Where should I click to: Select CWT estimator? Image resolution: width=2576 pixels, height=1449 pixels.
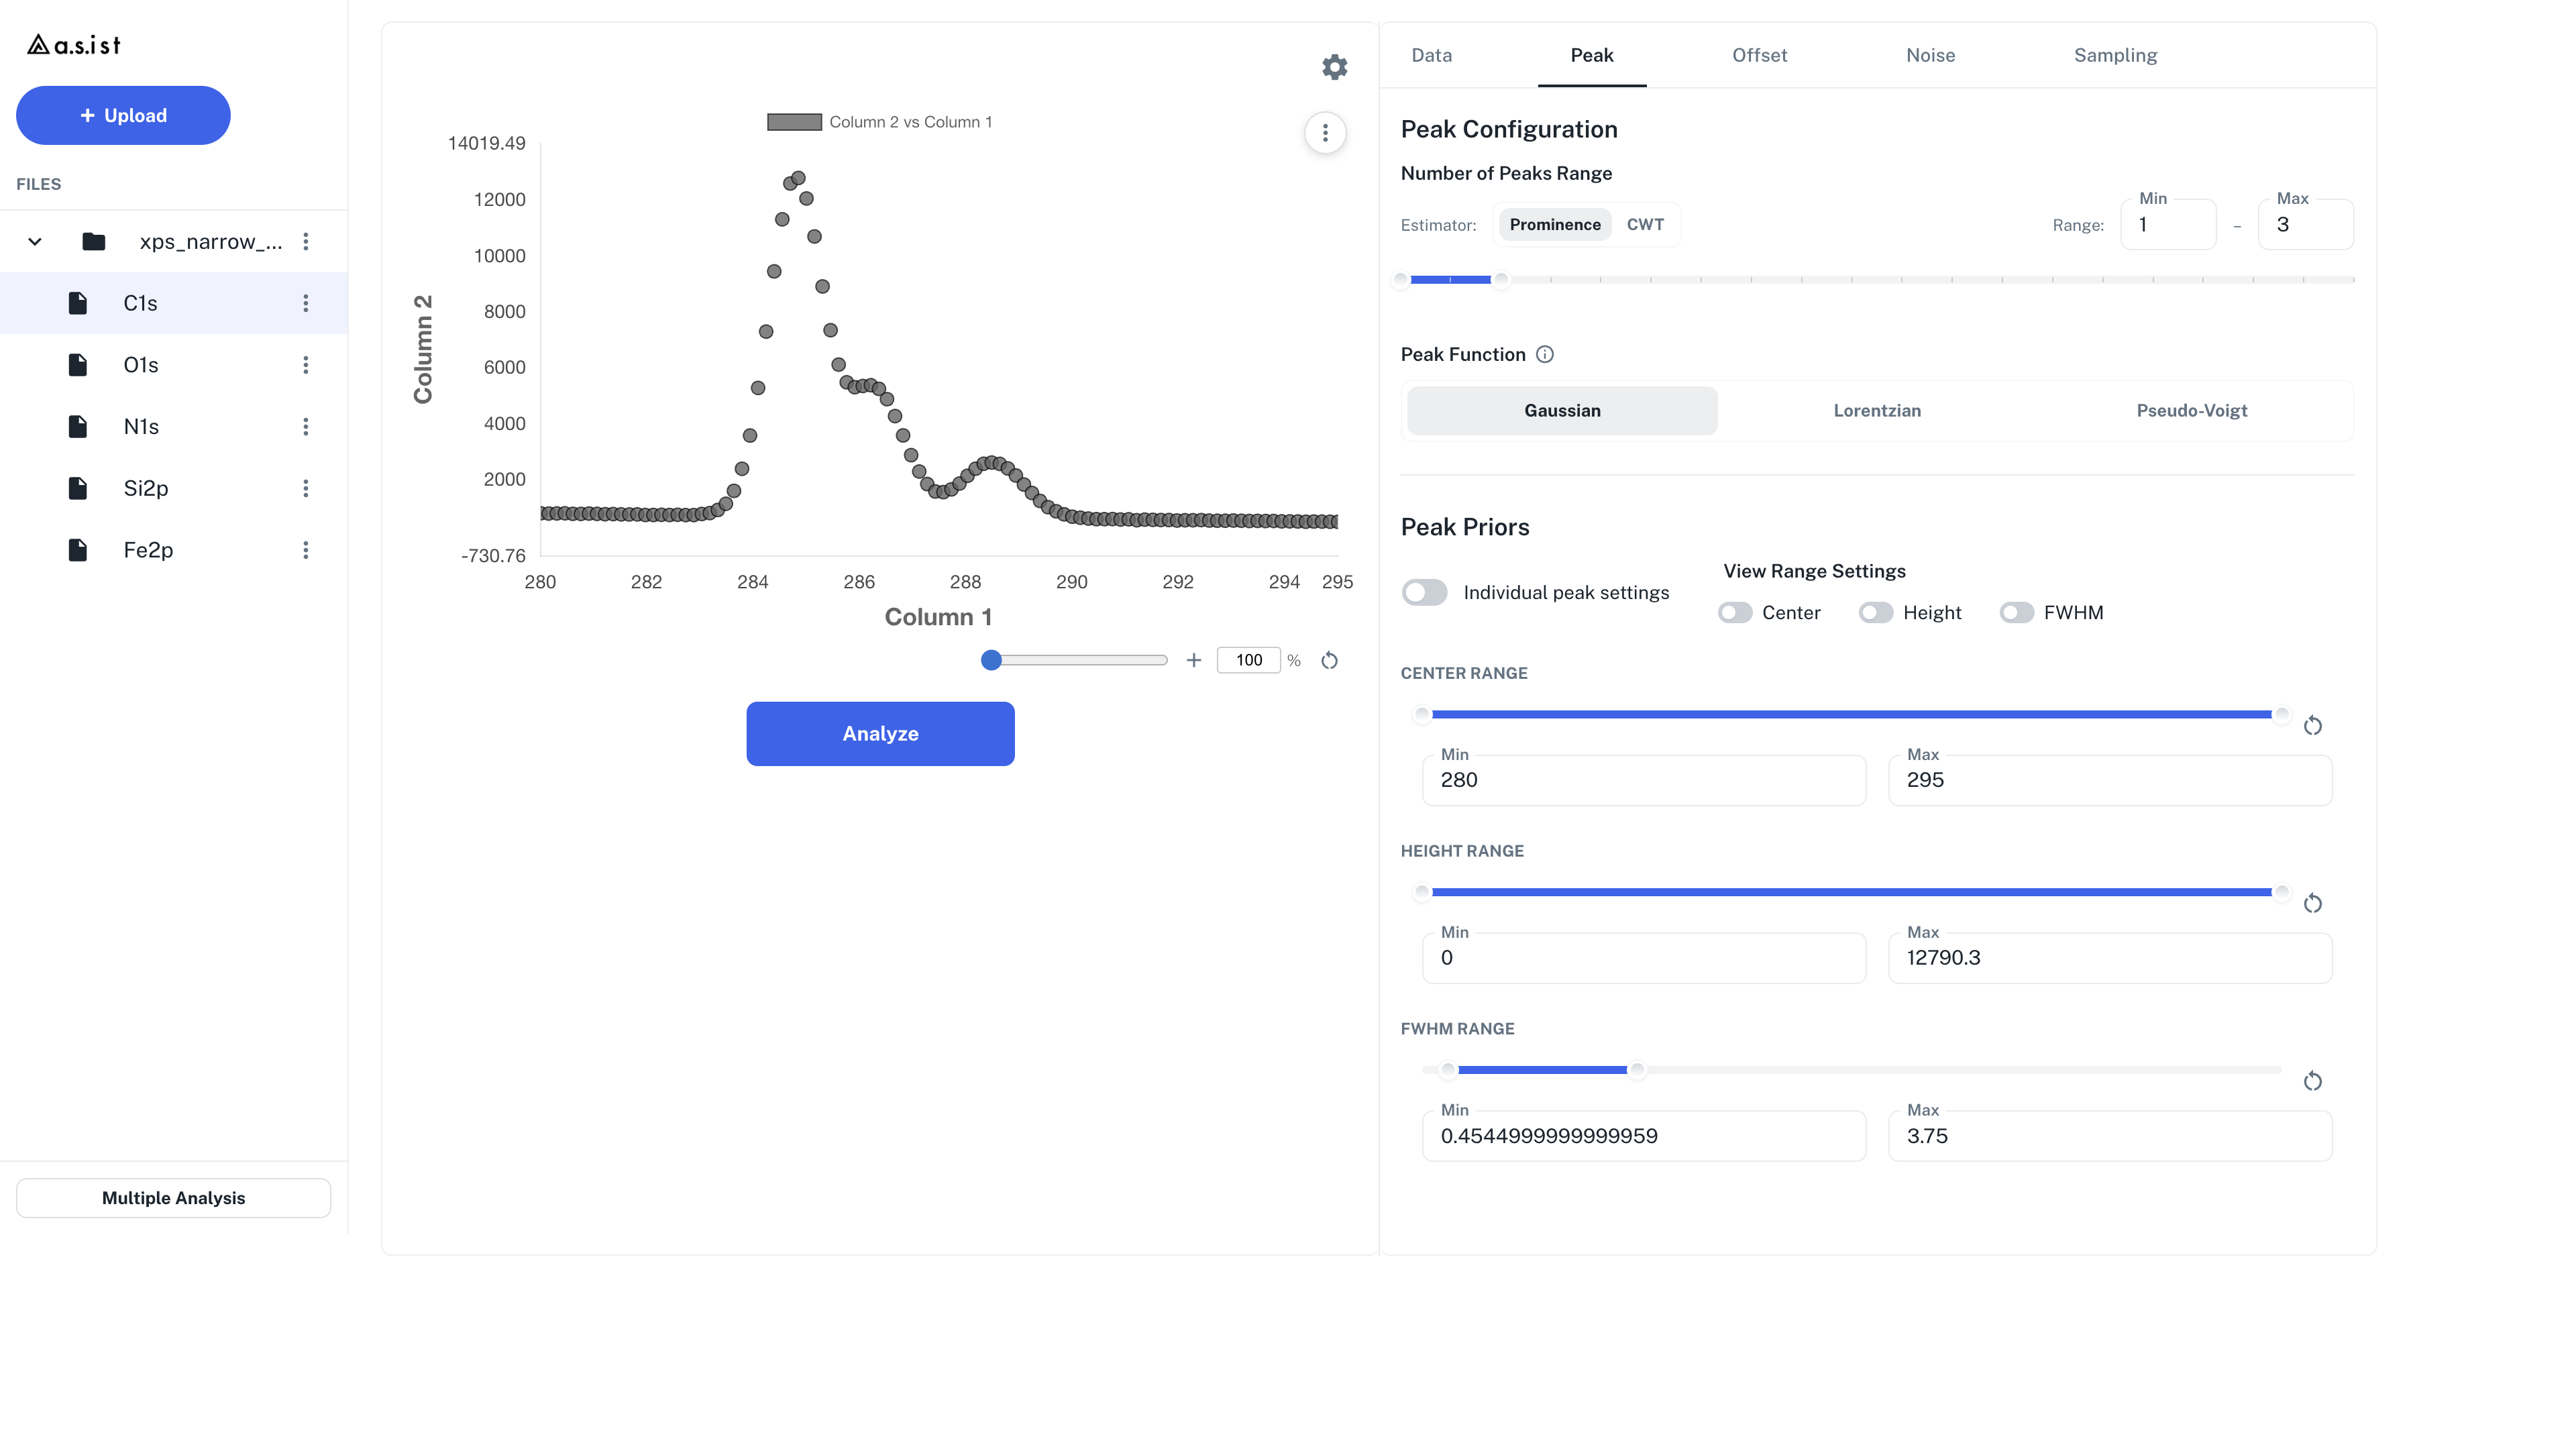[1645, 224]
